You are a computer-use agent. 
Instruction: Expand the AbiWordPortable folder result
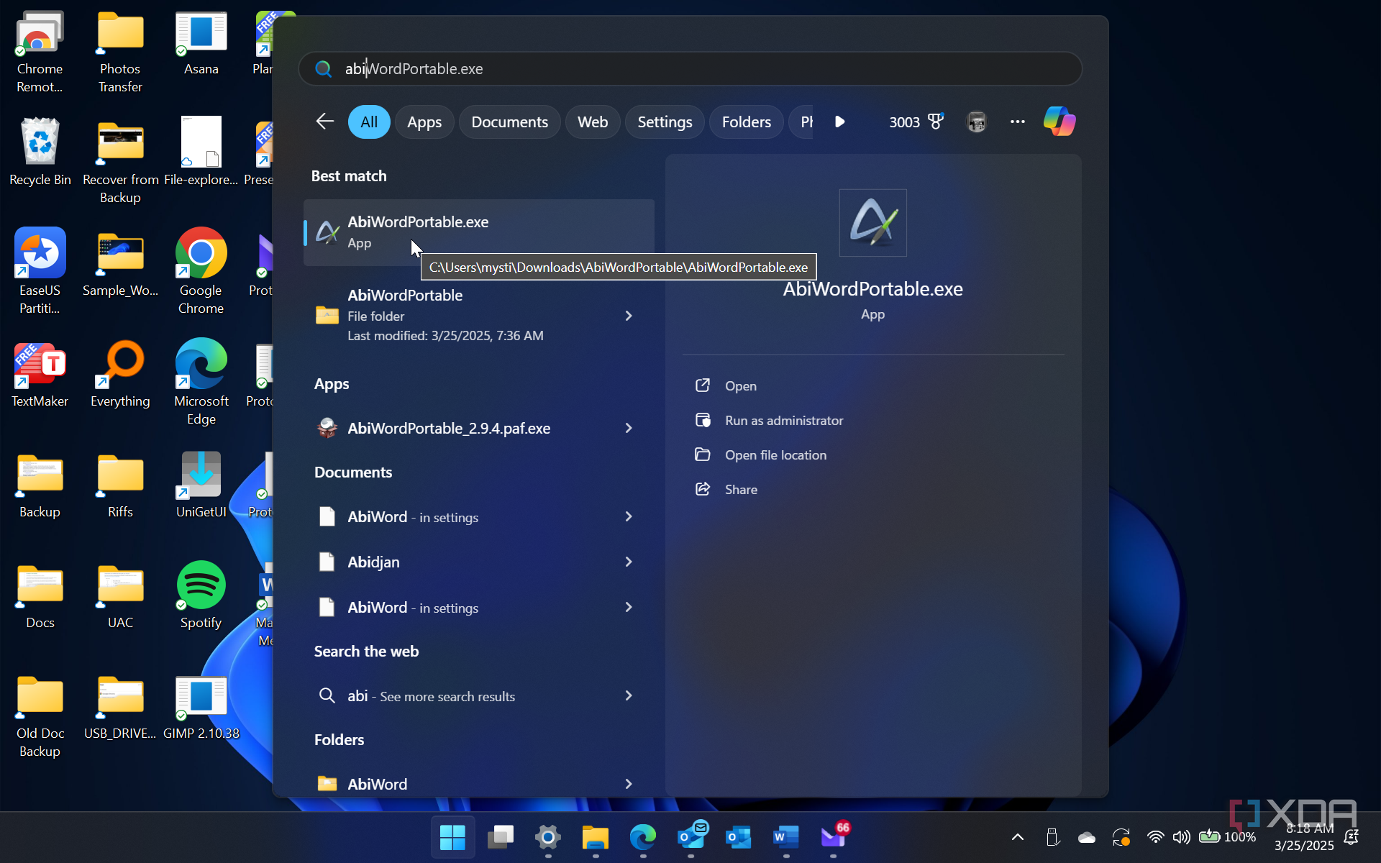tap(629, 316)
